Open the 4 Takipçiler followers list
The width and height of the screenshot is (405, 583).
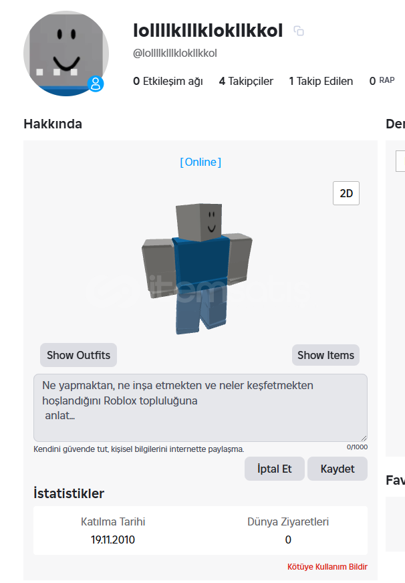pyautogui.click(x=246, y=81)
